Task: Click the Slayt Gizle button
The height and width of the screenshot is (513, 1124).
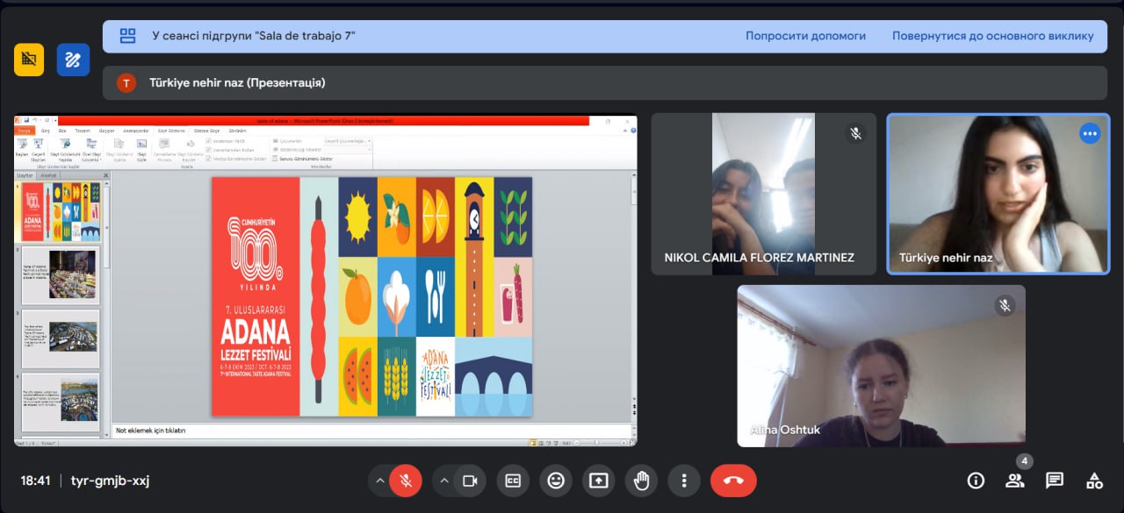Action: (x=141, y=149)
